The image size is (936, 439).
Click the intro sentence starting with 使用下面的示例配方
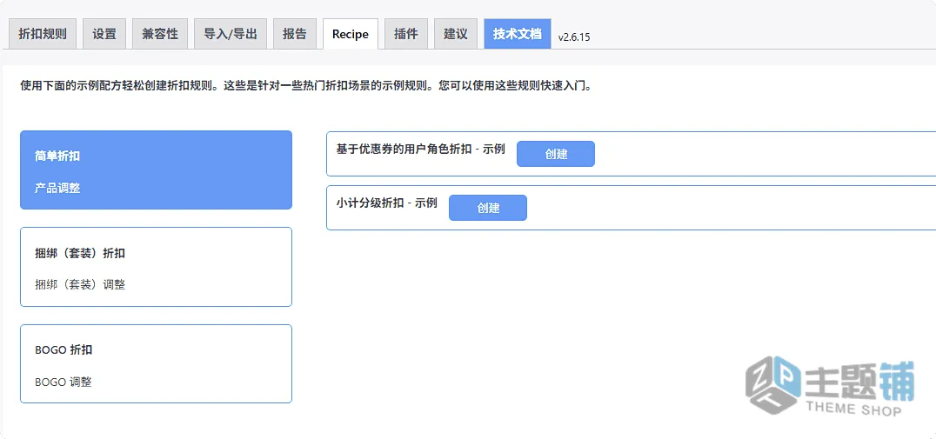pyautogui.click(x=307, y=86)
